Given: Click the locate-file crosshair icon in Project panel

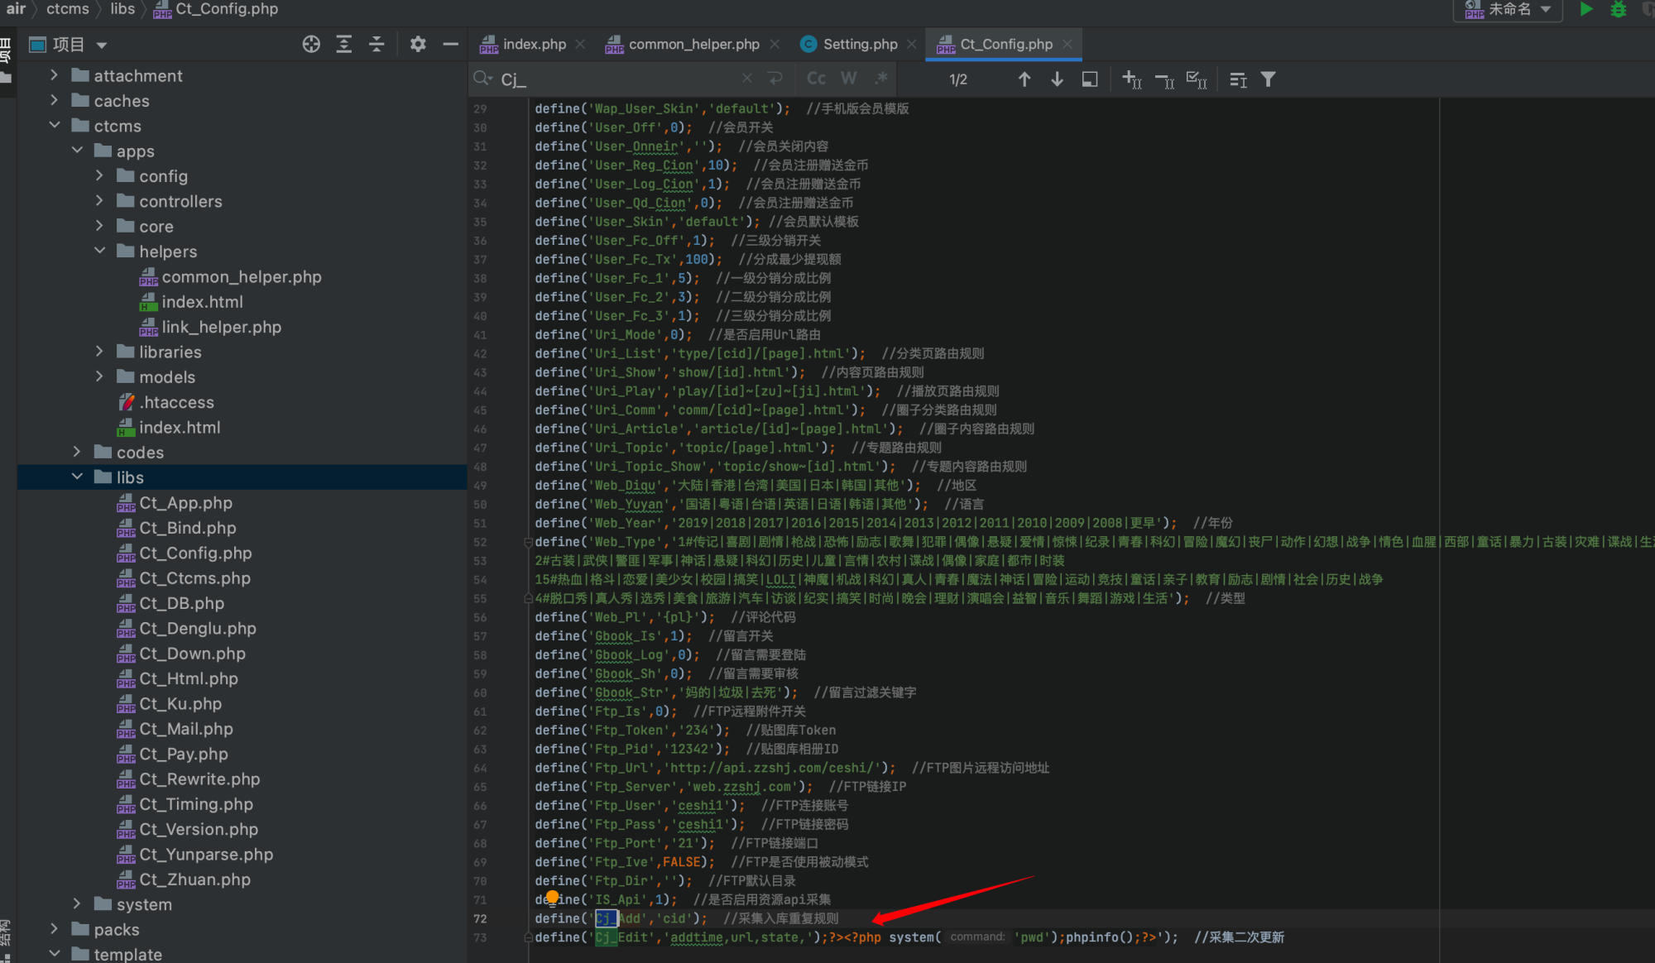Looking at the screenshot, I should coord(311,45).
